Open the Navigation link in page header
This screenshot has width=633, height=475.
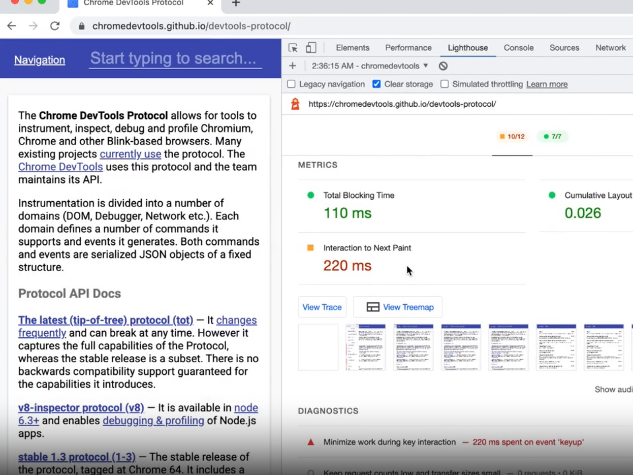coord(40,60)
